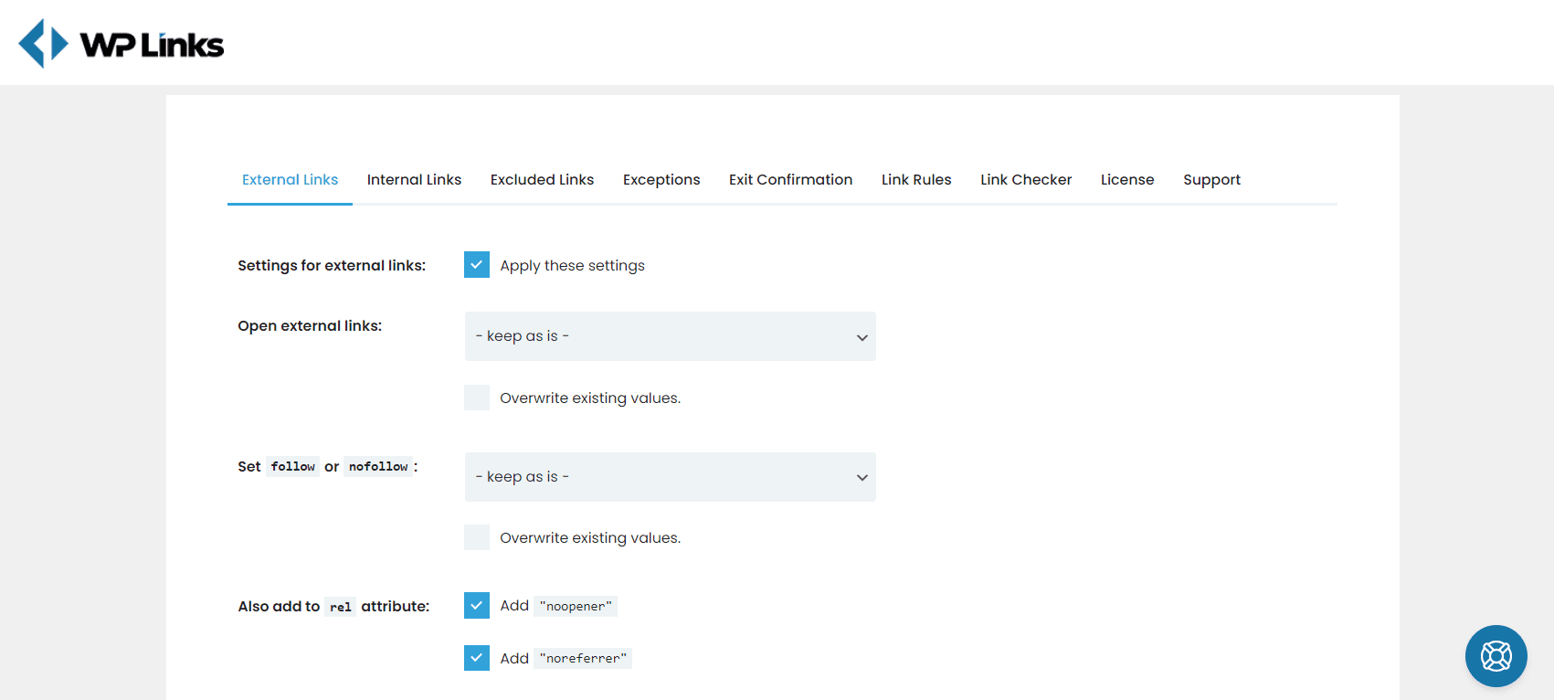1554x700 pixels.
Task: Tick Overwrite existing values under Open external links
Action: (477, 398)
